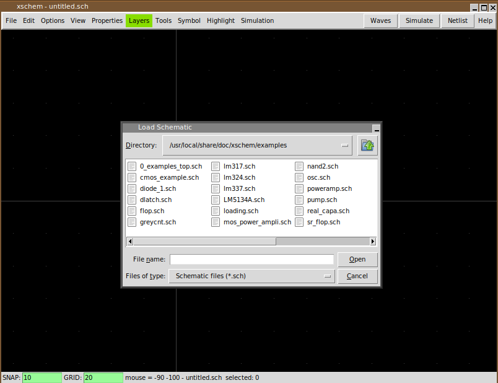Viewport: 498px width, 383px height.
Task: Pick the poweramp.sch file icon
Action: pyautogui.click(x=299, y=188)
